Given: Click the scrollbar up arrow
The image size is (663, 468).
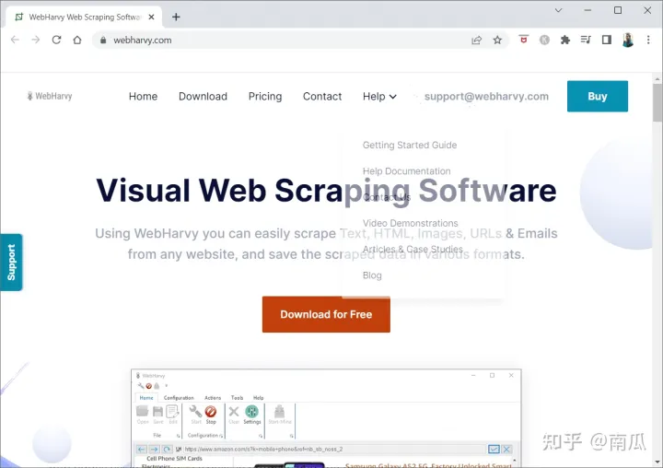Looking at the screenshot, I should pyautogui.click(x=657, y=78).
